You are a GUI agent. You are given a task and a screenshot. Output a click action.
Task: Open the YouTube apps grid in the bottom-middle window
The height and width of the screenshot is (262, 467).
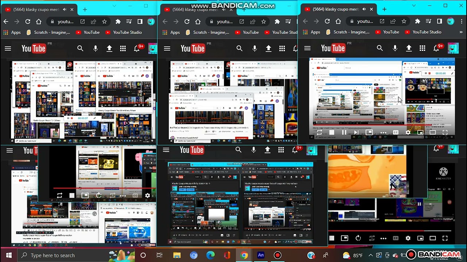pyautogui.click(x=281, y=150)
